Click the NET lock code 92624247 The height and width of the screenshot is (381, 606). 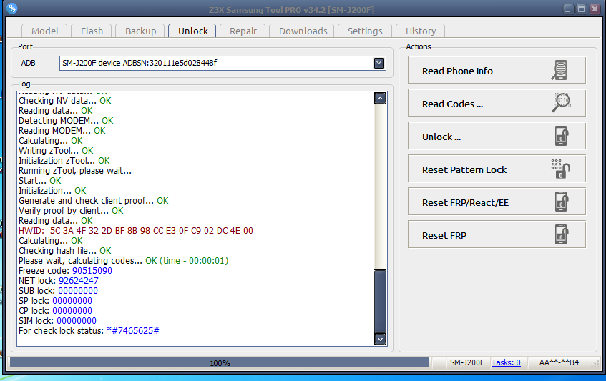click(79, 281)
